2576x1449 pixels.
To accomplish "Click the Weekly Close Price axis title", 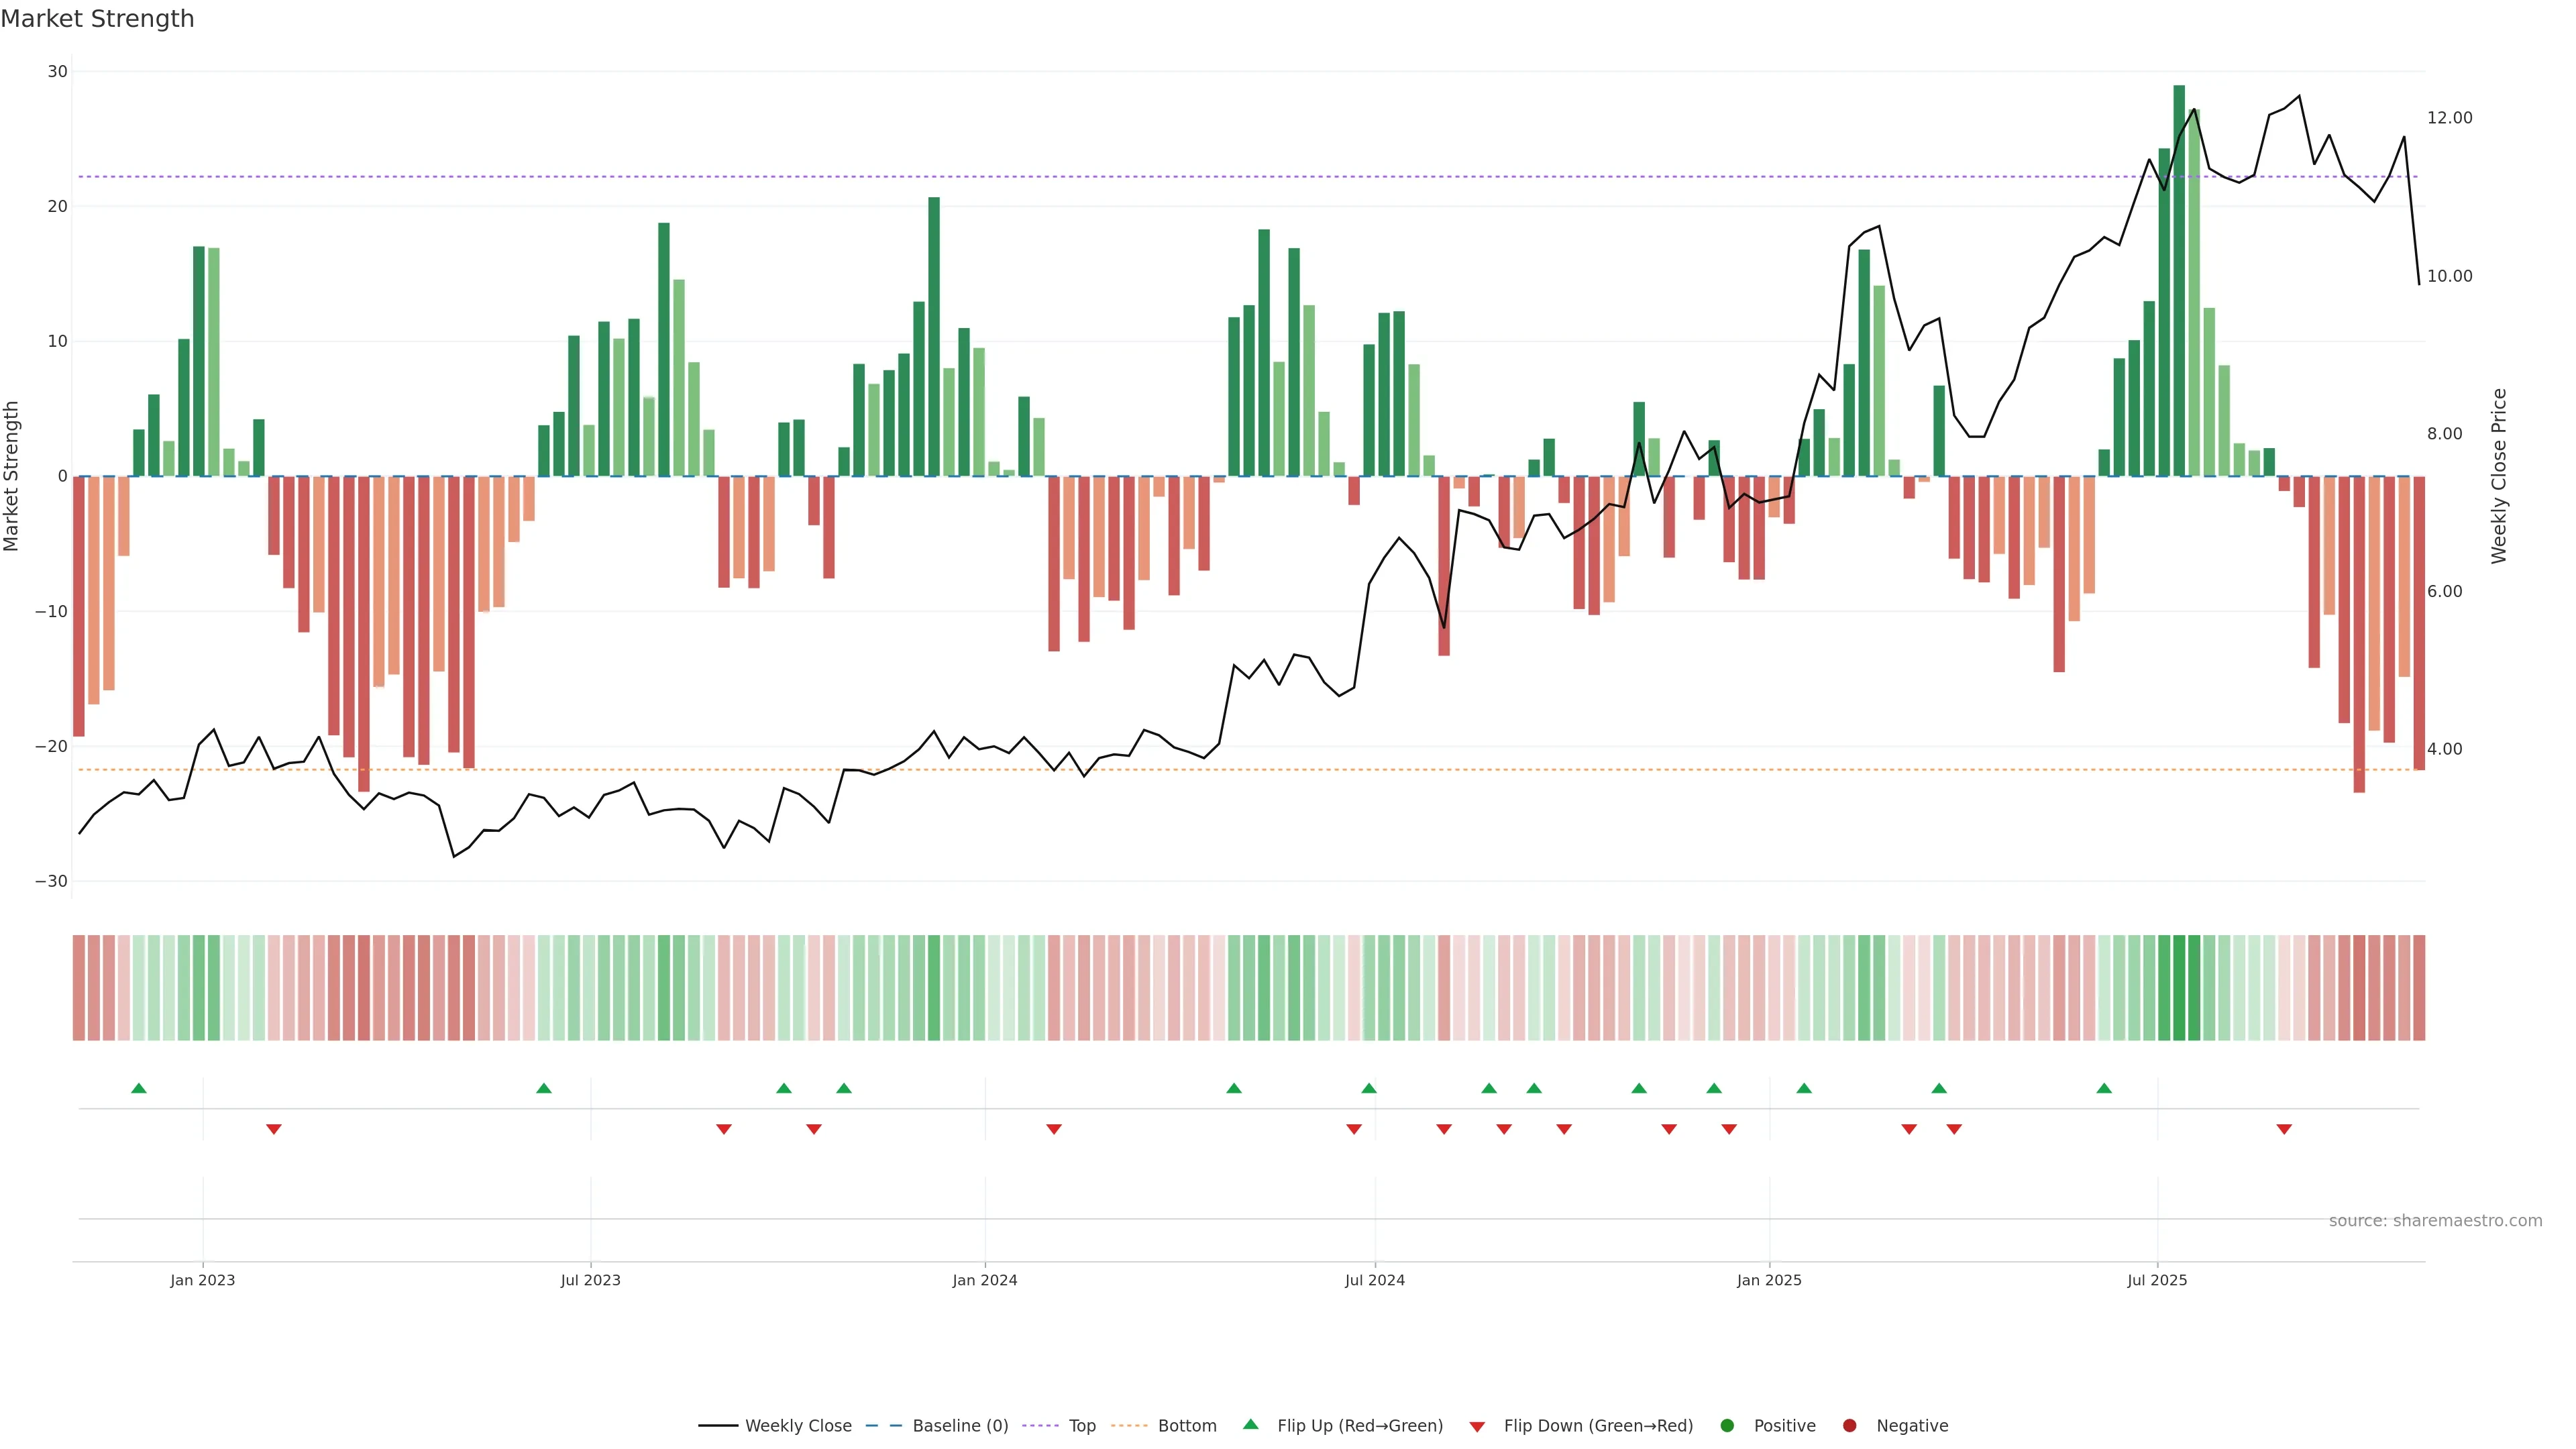I will [x=2499, y=476].
